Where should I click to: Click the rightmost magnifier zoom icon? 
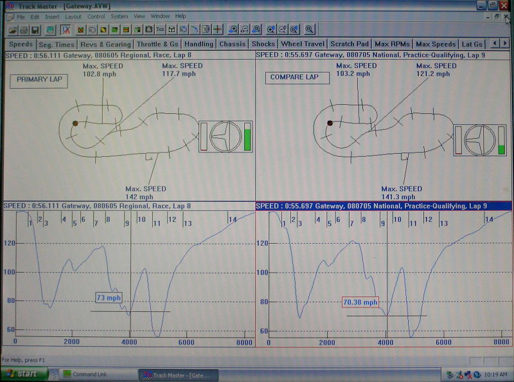tap(310, 30)
